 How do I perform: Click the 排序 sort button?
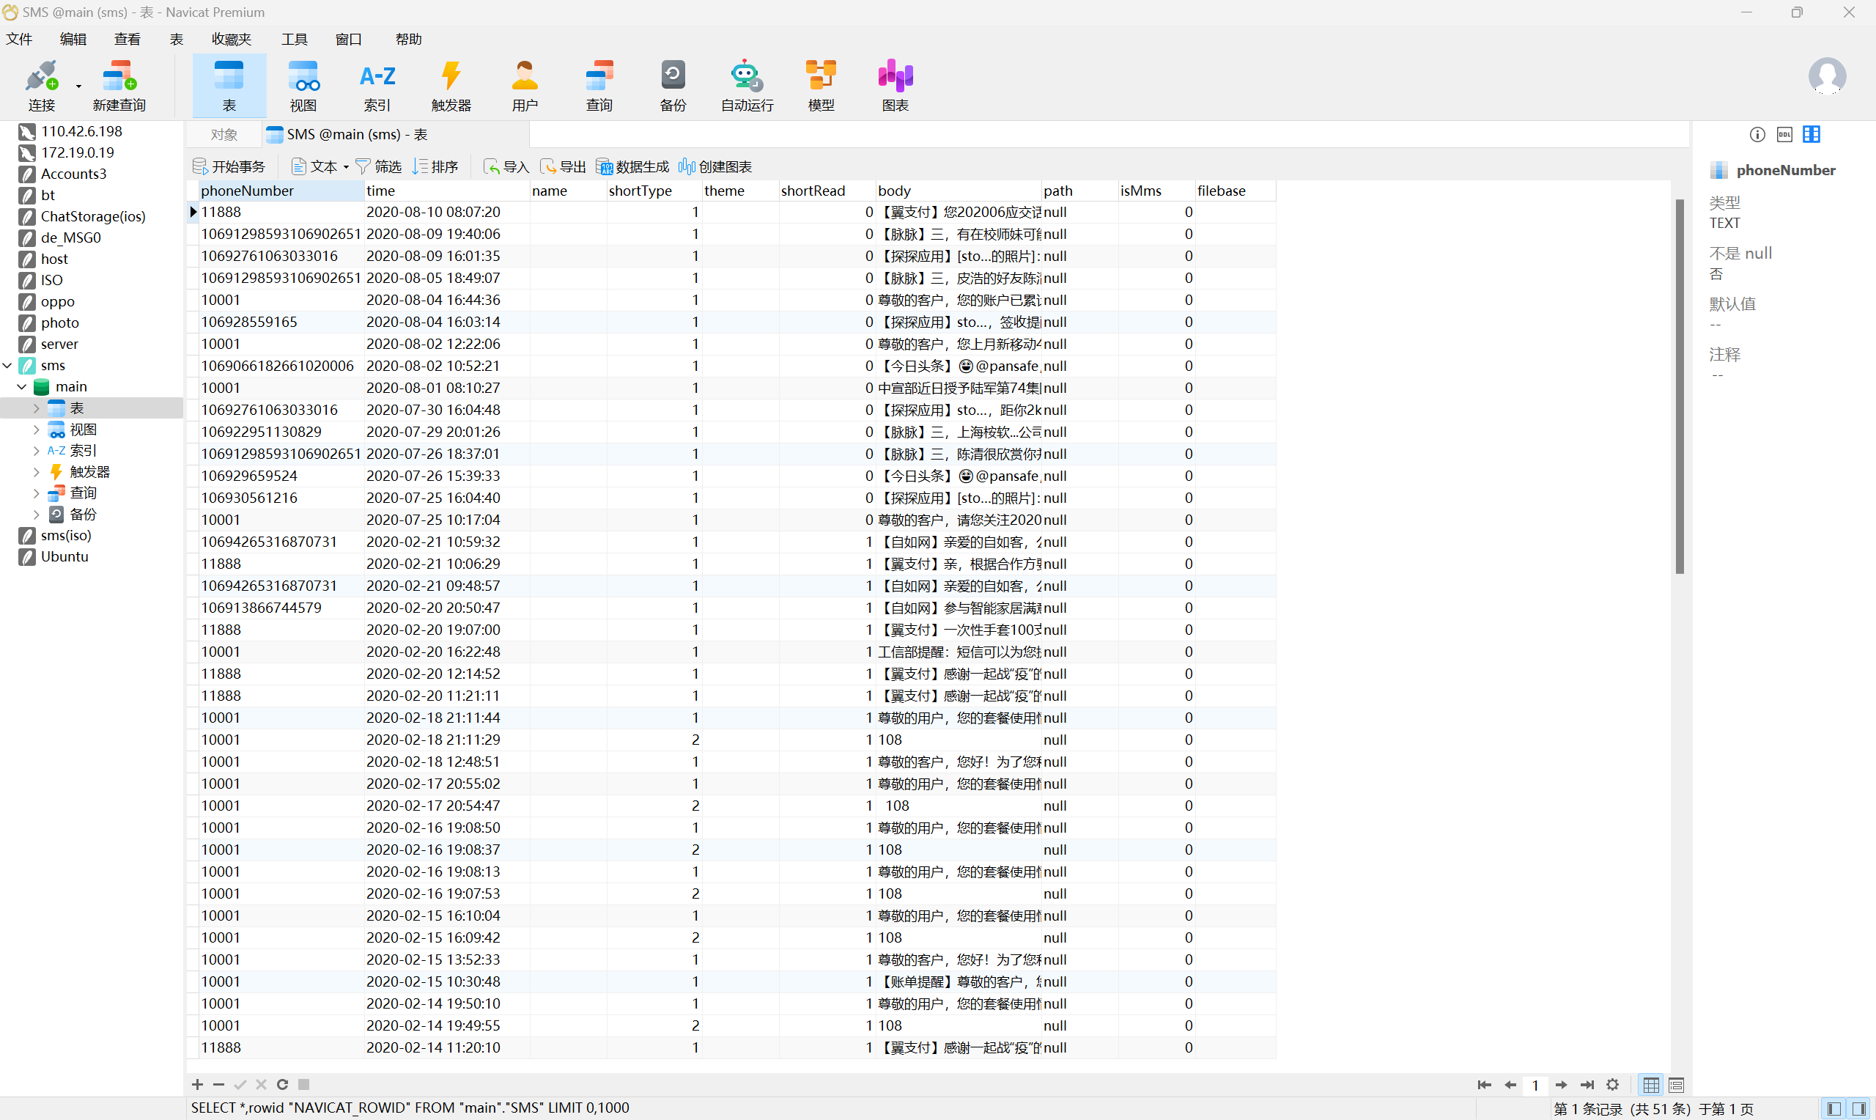click(435, 167)
